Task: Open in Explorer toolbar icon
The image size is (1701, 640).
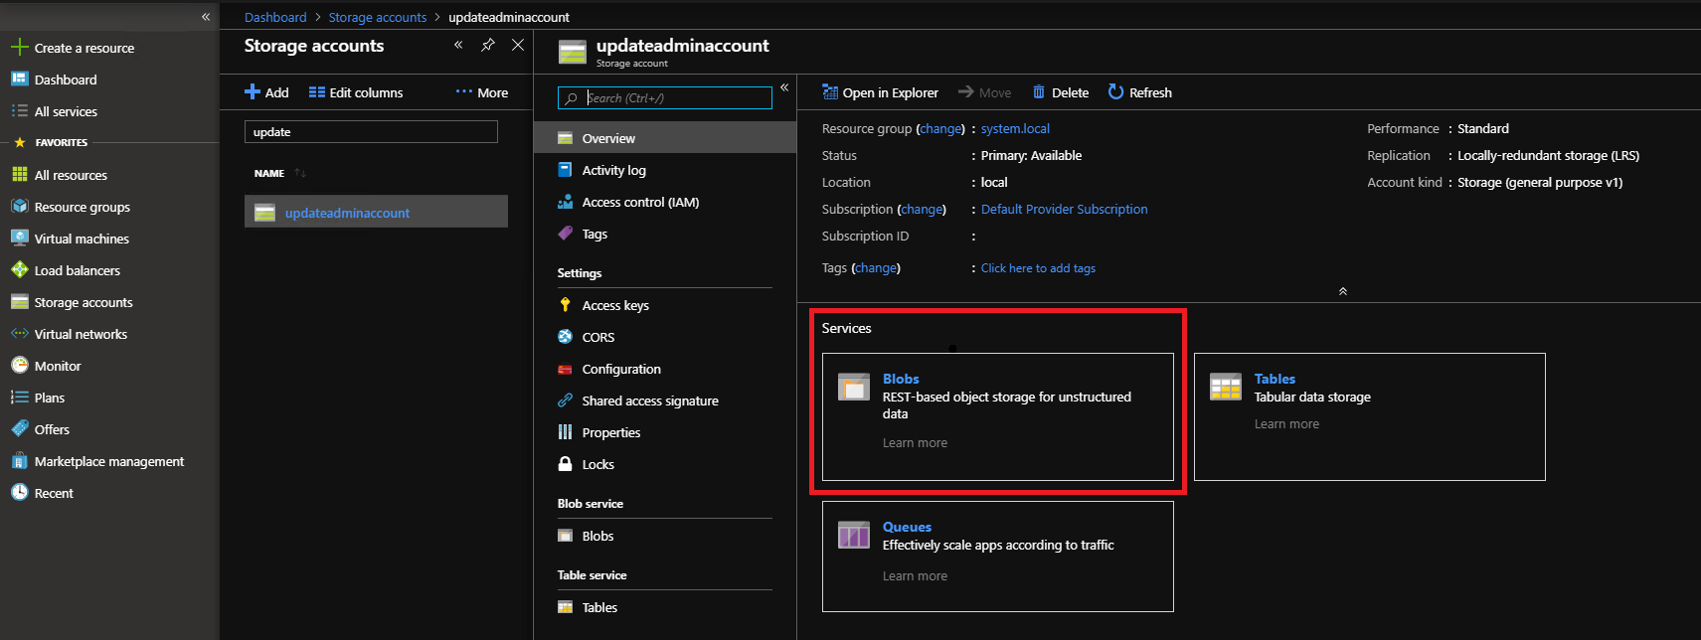Action: click(830, 92)
